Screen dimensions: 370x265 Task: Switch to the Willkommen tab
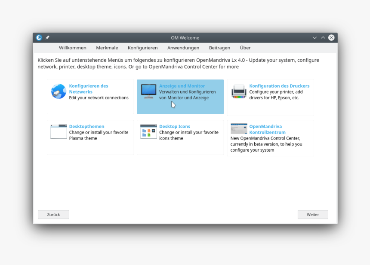tap(73, 48)
